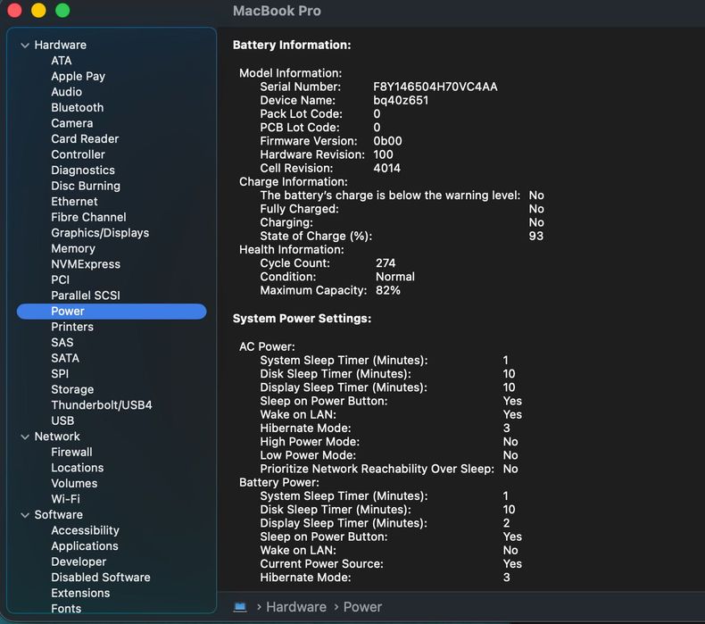Click the MacBook Pro window title
The width and height of the screenshot is (705, 624).
pyautogui.click(x=277, y=11)
